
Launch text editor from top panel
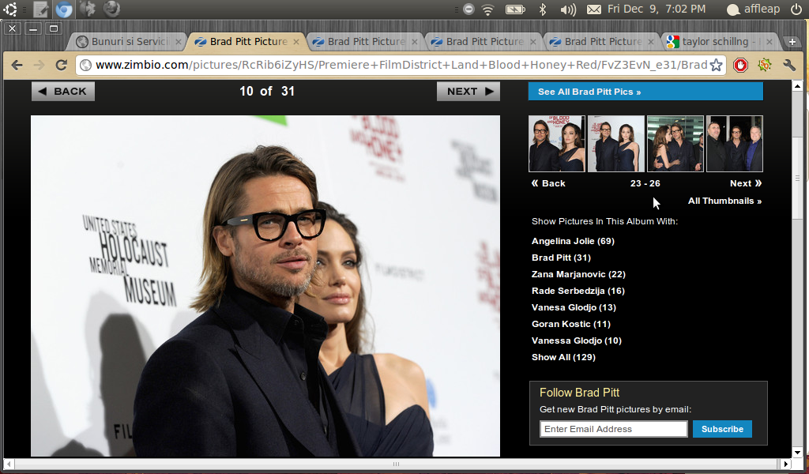(x=40, y=9)
